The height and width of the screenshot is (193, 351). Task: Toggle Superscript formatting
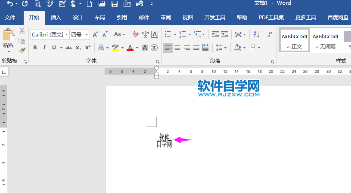(88, 48)
